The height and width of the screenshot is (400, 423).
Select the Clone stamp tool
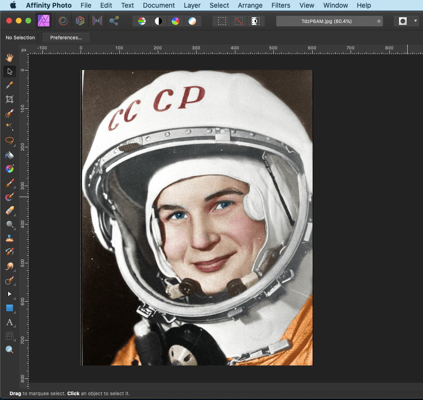coord(9,238)
